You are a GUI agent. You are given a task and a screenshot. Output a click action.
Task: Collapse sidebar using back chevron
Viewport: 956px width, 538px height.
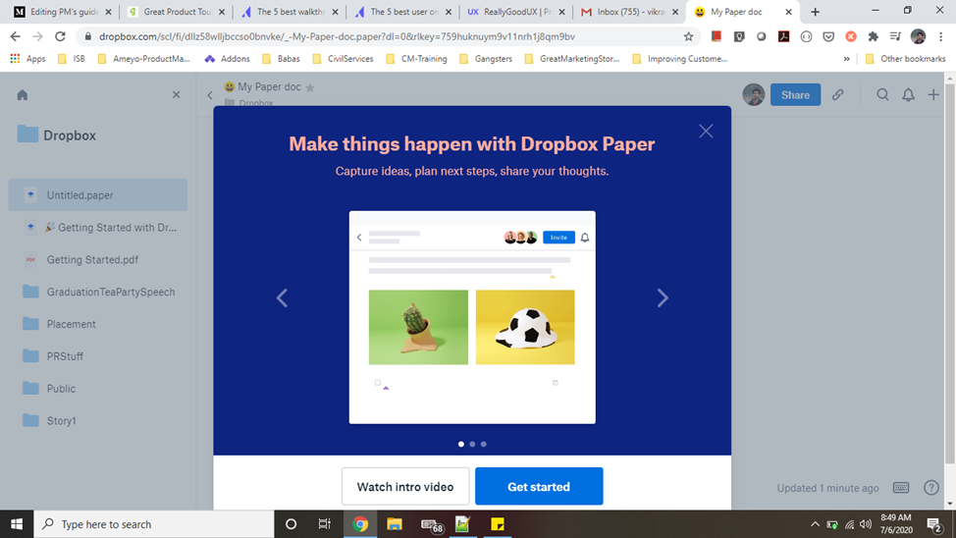point(210,95)
